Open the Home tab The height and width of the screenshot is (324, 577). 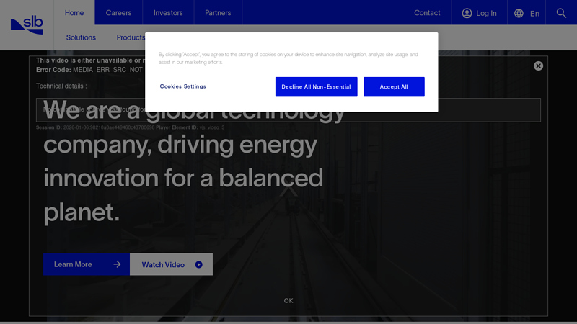[74, 12]
